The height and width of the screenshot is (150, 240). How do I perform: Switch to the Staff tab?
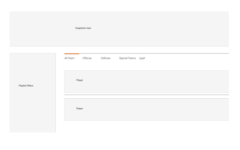(142, 58)
